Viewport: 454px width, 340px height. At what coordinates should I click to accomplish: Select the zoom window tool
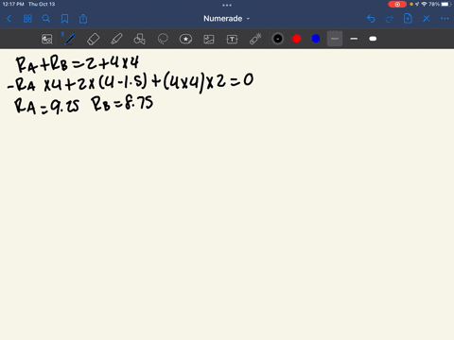[x=47, y=39]
